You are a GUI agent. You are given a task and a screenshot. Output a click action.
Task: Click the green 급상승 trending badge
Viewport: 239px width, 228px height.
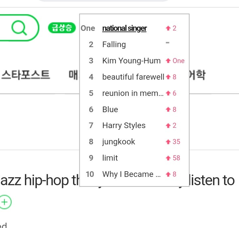62,28
